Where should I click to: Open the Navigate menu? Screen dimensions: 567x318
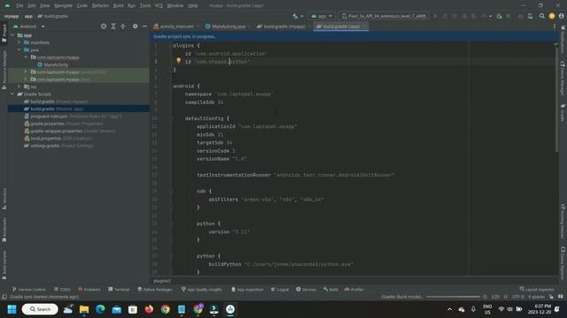[x=63, y=6]
